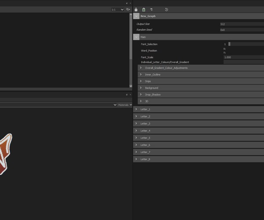Expand the Letter_7 section
The height and width of the screenshot is (220, 264).
[x=136, y=152]
